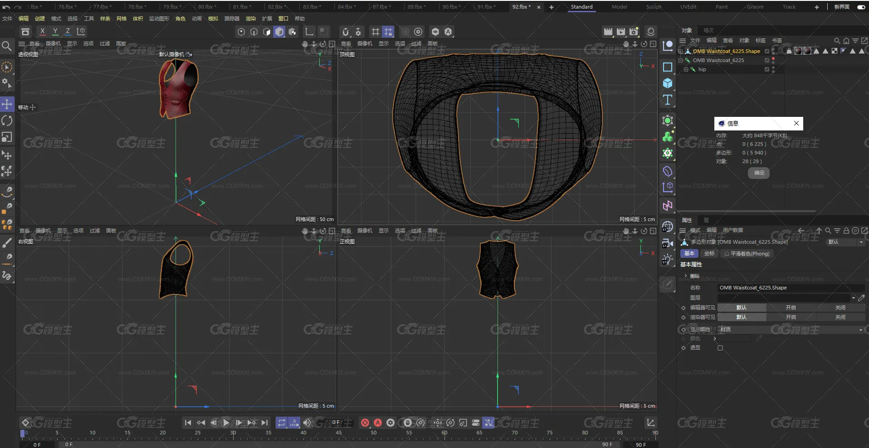The width and height of the screenshot is (869, 448).
Task: Click the light bulb icon in palette
Action: (x=668, y=260)
